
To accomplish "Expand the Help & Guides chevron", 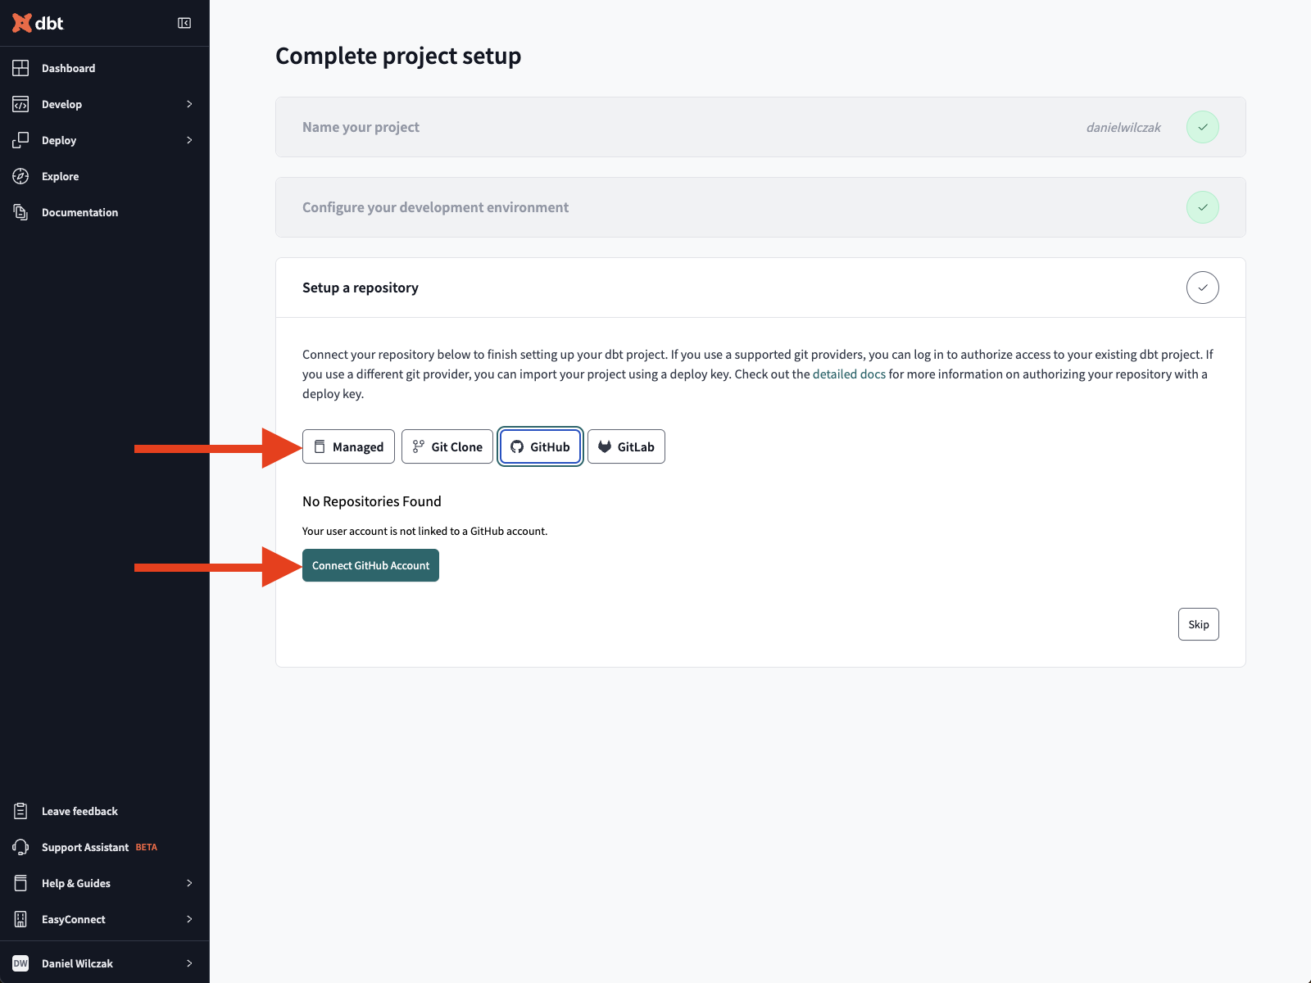I will click(x=189, y=883).
